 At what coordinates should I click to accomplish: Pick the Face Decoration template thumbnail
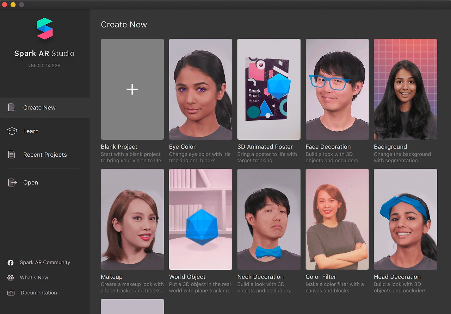[337, 89]
